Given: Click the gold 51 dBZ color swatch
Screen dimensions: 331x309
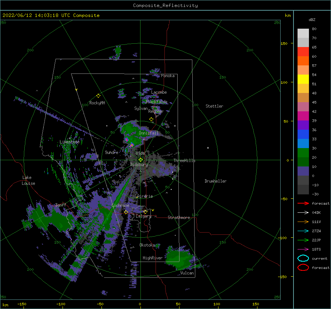Looking at the screenshot, I should point(303,89).
